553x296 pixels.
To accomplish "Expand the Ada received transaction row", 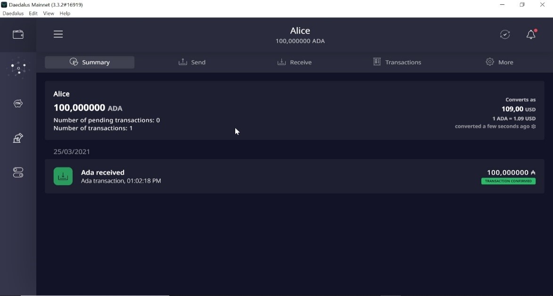I will coord(295,176).
